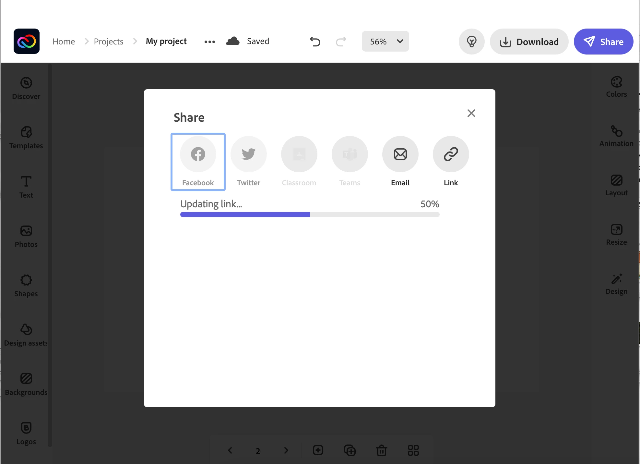Click the Updating link progress bar
The height and width of the screenshot is (464, 640).
click(310, 214)
